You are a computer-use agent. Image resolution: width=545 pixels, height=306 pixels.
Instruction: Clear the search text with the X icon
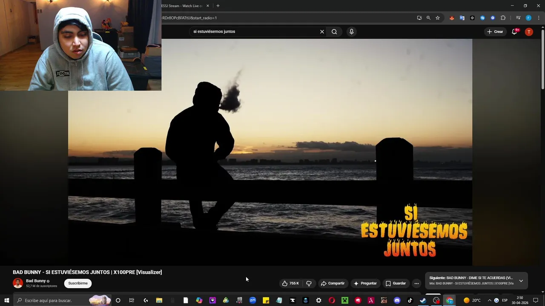tap(322, 31)
